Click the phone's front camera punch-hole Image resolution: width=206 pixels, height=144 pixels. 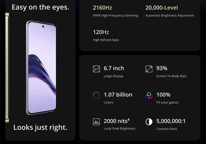pyautogui.click(x=43, y=26)
